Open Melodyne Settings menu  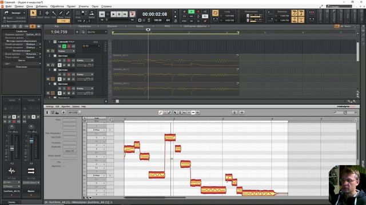click(50, 106)
